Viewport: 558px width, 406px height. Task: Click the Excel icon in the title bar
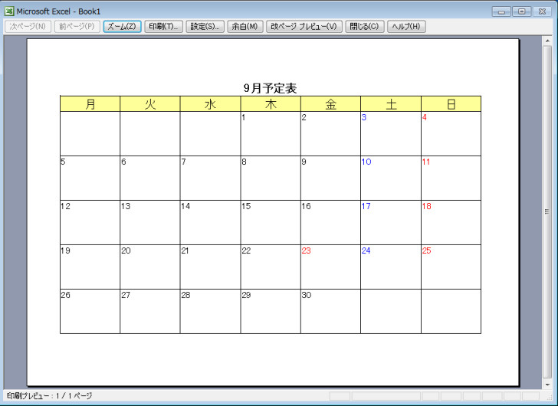coord(9,11)
